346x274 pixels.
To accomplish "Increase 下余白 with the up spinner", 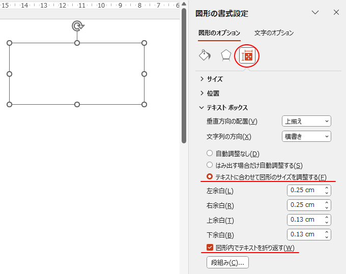I will pos(327,232).
